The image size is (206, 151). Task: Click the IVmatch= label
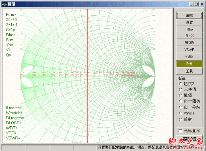pos(14,113)
